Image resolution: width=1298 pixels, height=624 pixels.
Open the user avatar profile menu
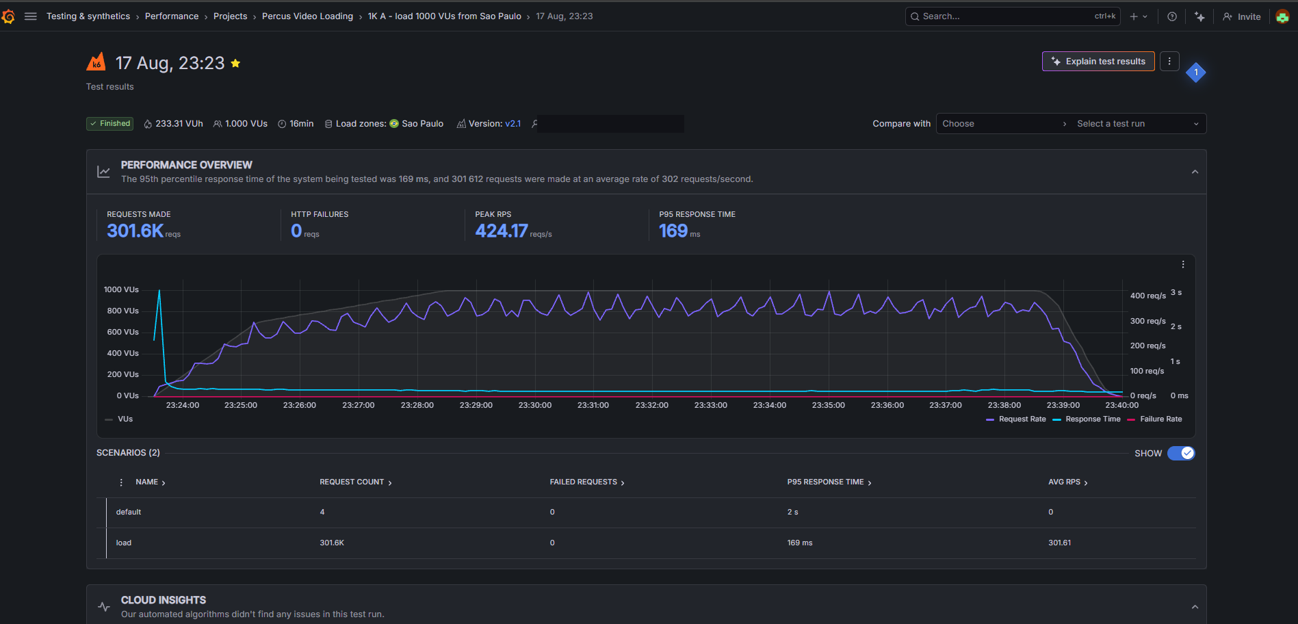coord(1283,16)
